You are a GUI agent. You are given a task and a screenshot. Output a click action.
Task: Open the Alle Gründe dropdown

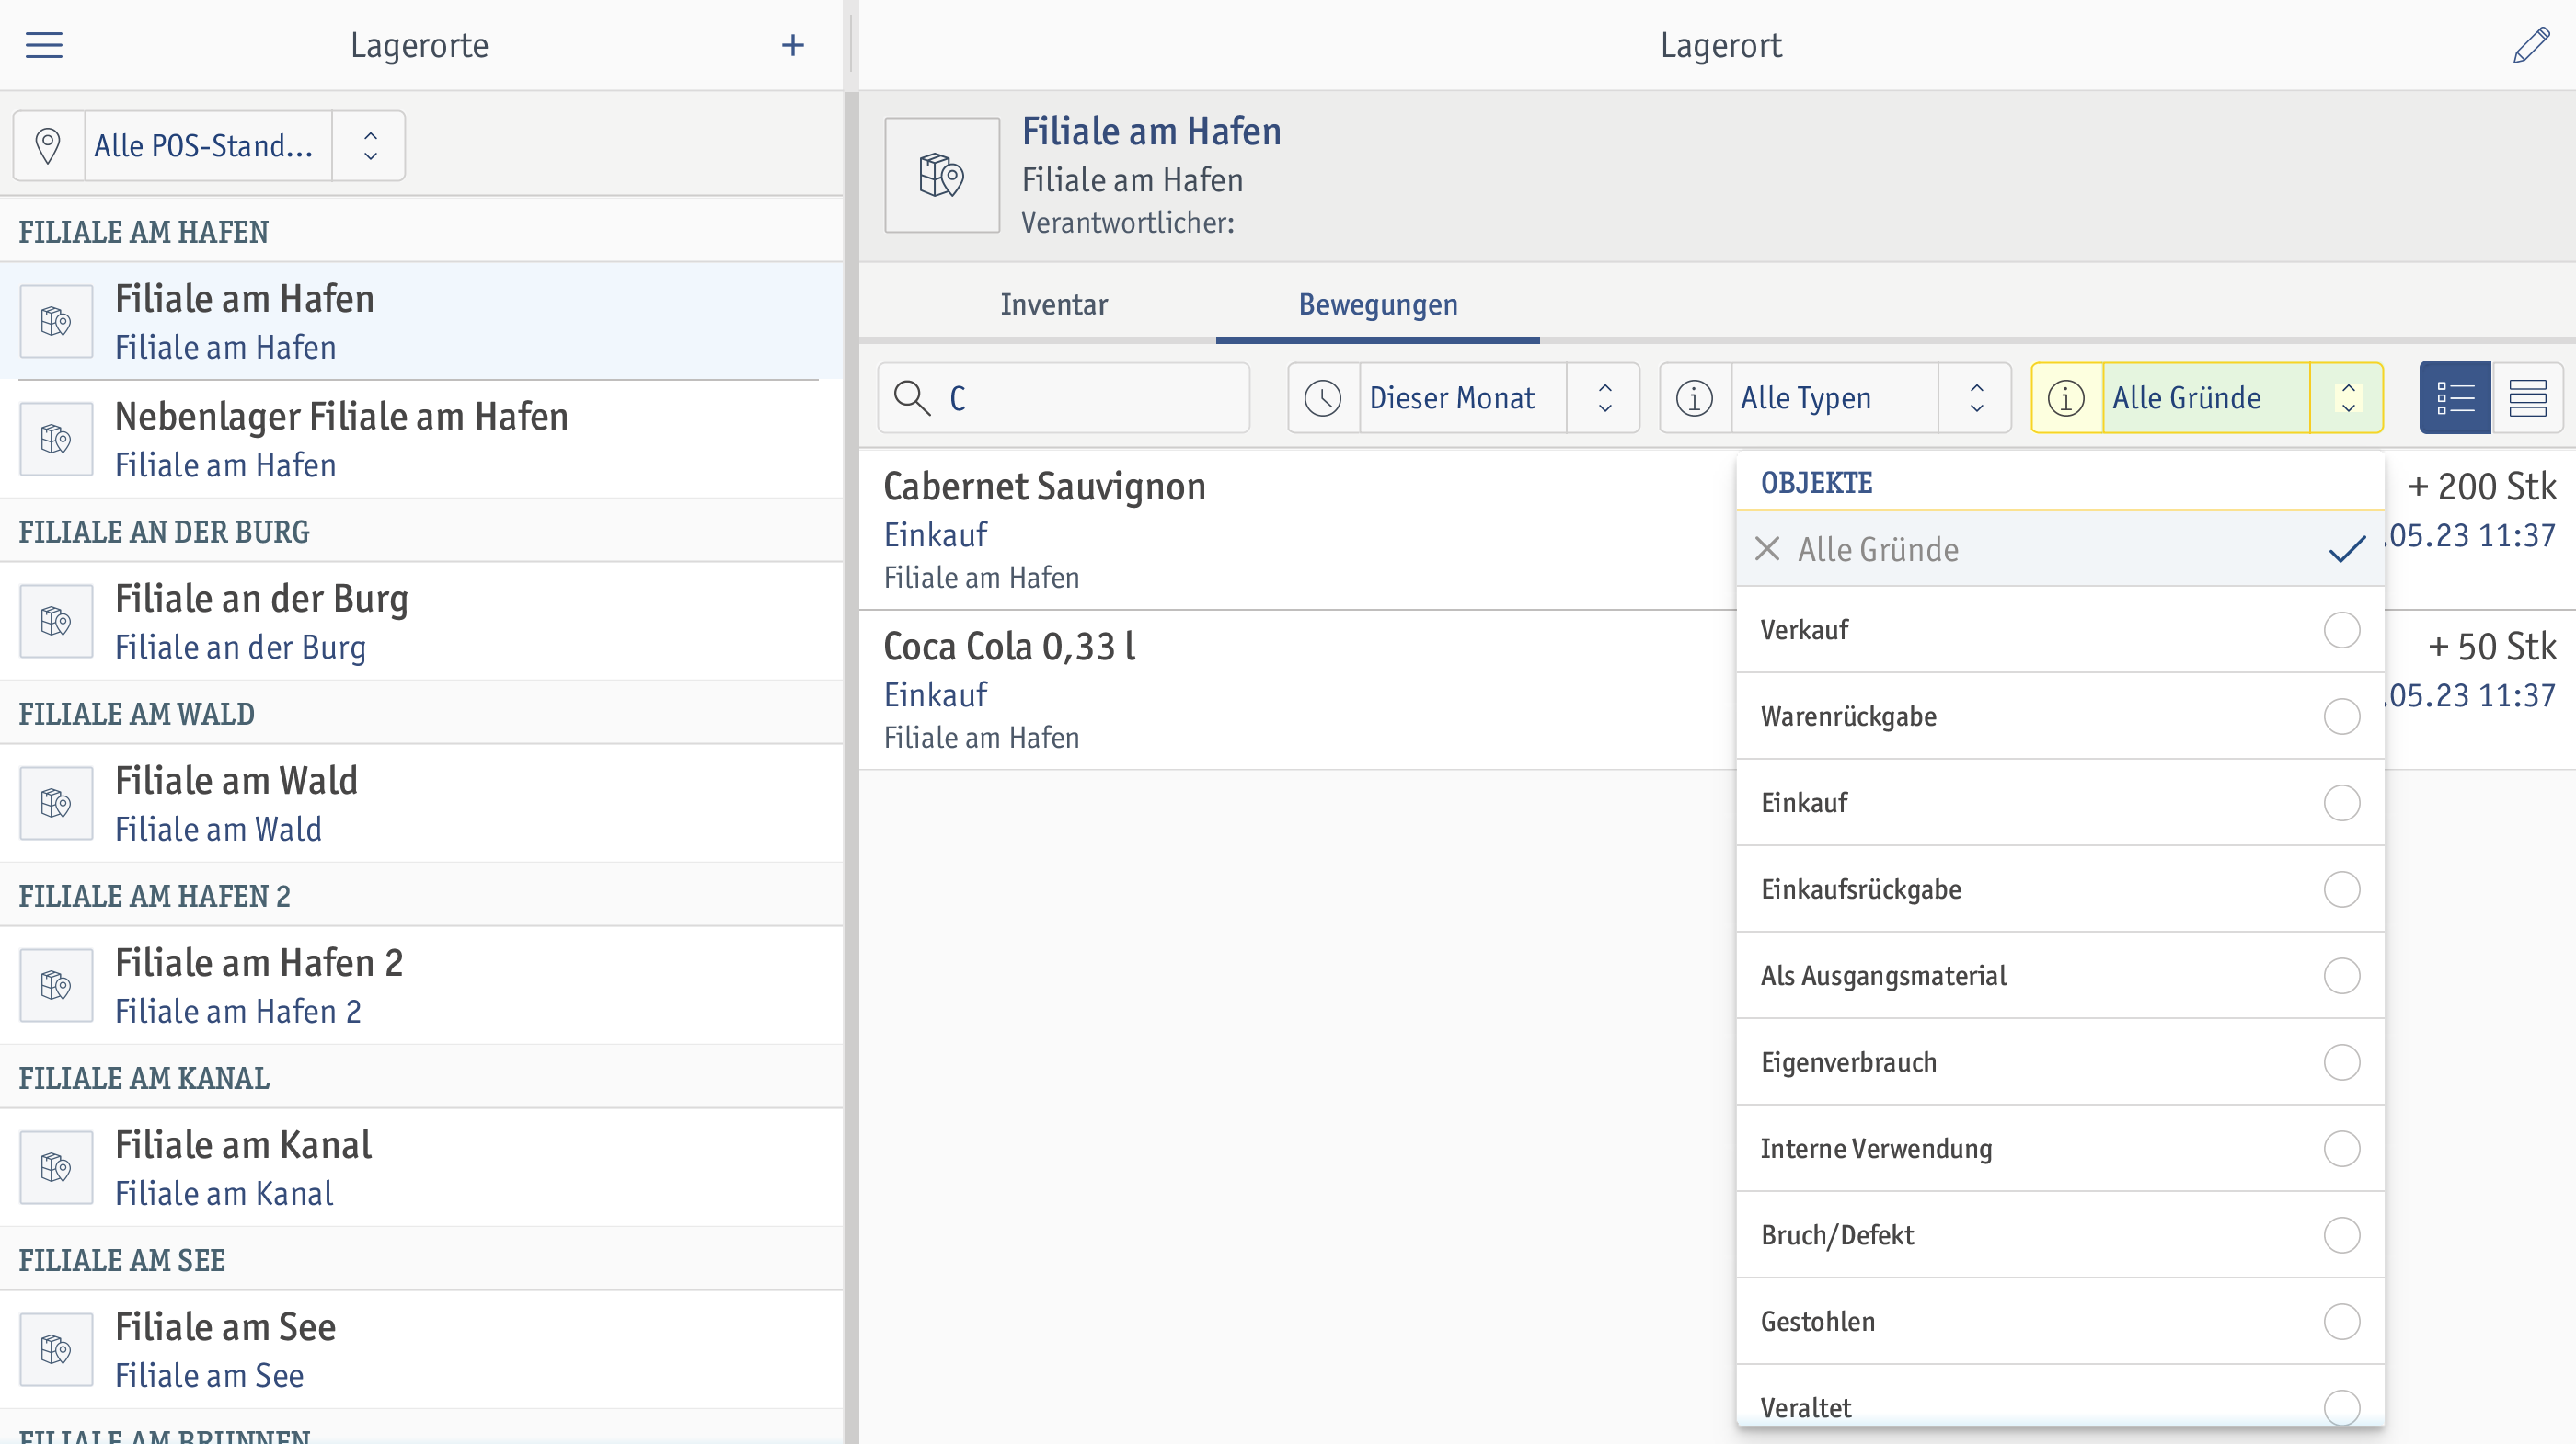coord(2206,398)
